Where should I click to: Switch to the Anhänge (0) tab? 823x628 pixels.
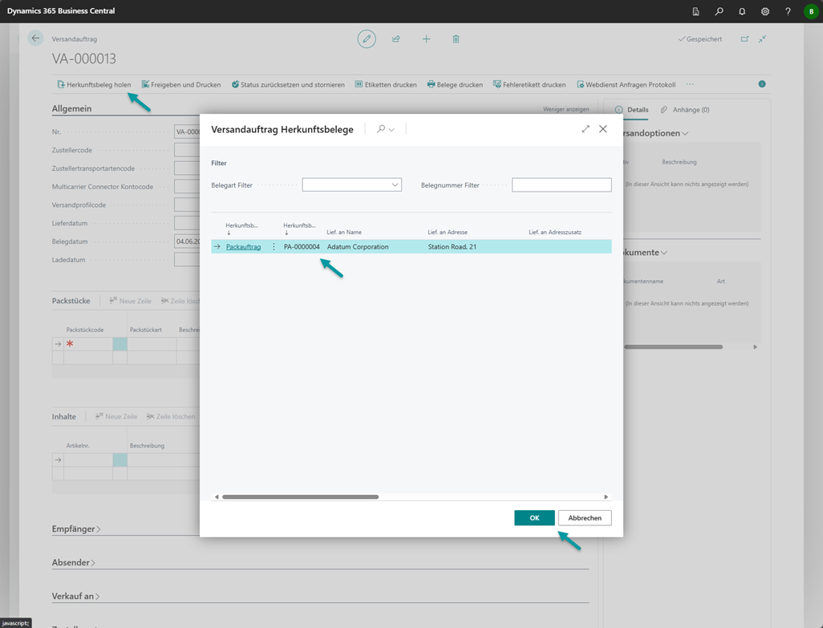click(685, 110)
